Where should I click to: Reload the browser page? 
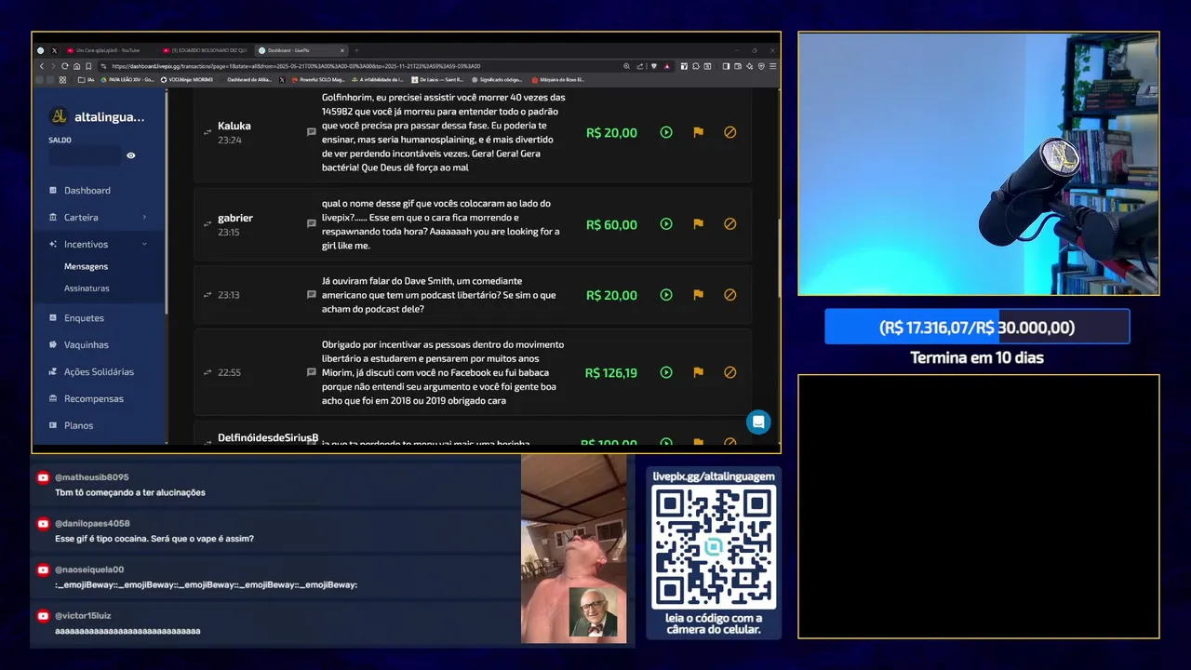[x=64, y=66]
